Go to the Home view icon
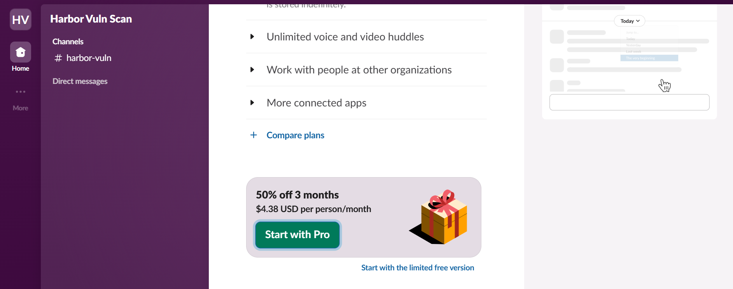The height and width of the screenshot is (289, 733). [x=21, y=52]
